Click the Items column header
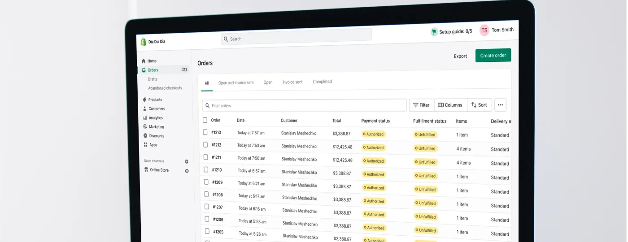Screen dimensions: 628x242 [x=462, y=121]
